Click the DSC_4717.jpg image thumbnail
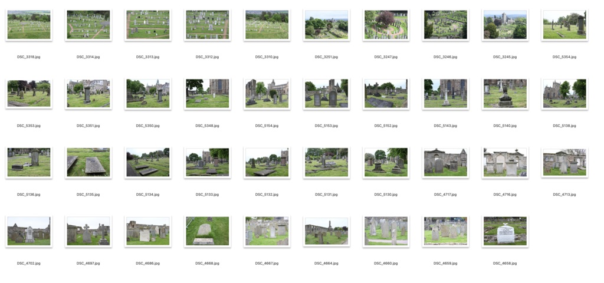Screen dimensions: 604x283 445,163
